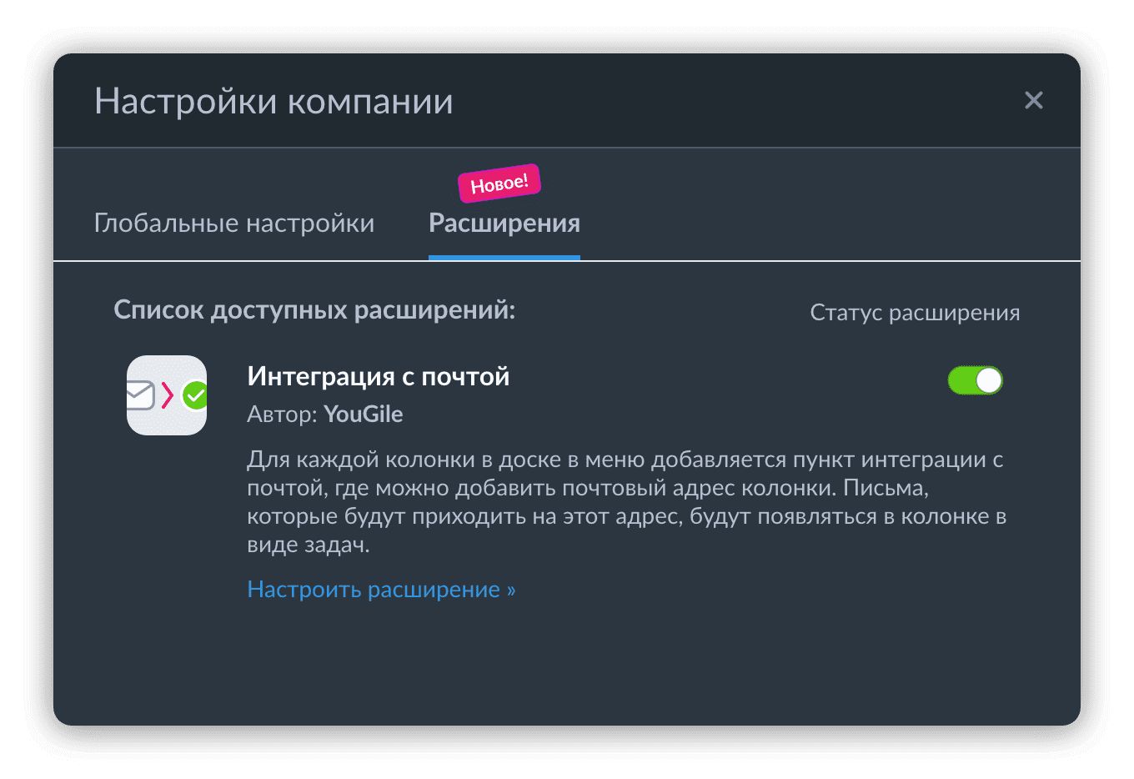This screenshot has width=1134, height=779.
Task: Click the Статус расширения column label
Action: [915, 313]
